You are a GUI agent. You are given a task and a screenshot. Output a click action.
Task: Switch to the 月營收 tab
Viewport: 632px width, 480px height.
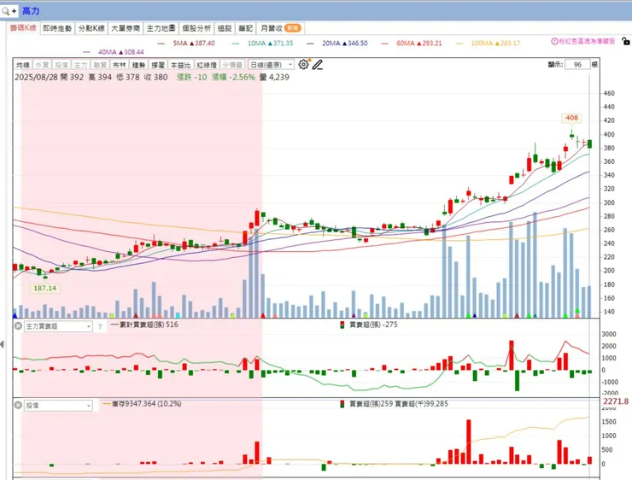pos(280,28)
